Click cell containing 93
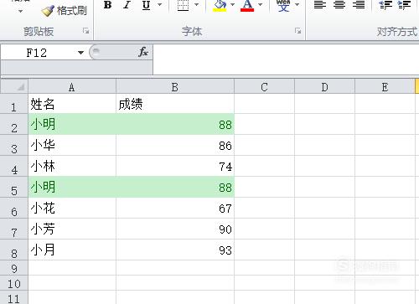Screen dimensions: 419x304 [x=175, y=250]
